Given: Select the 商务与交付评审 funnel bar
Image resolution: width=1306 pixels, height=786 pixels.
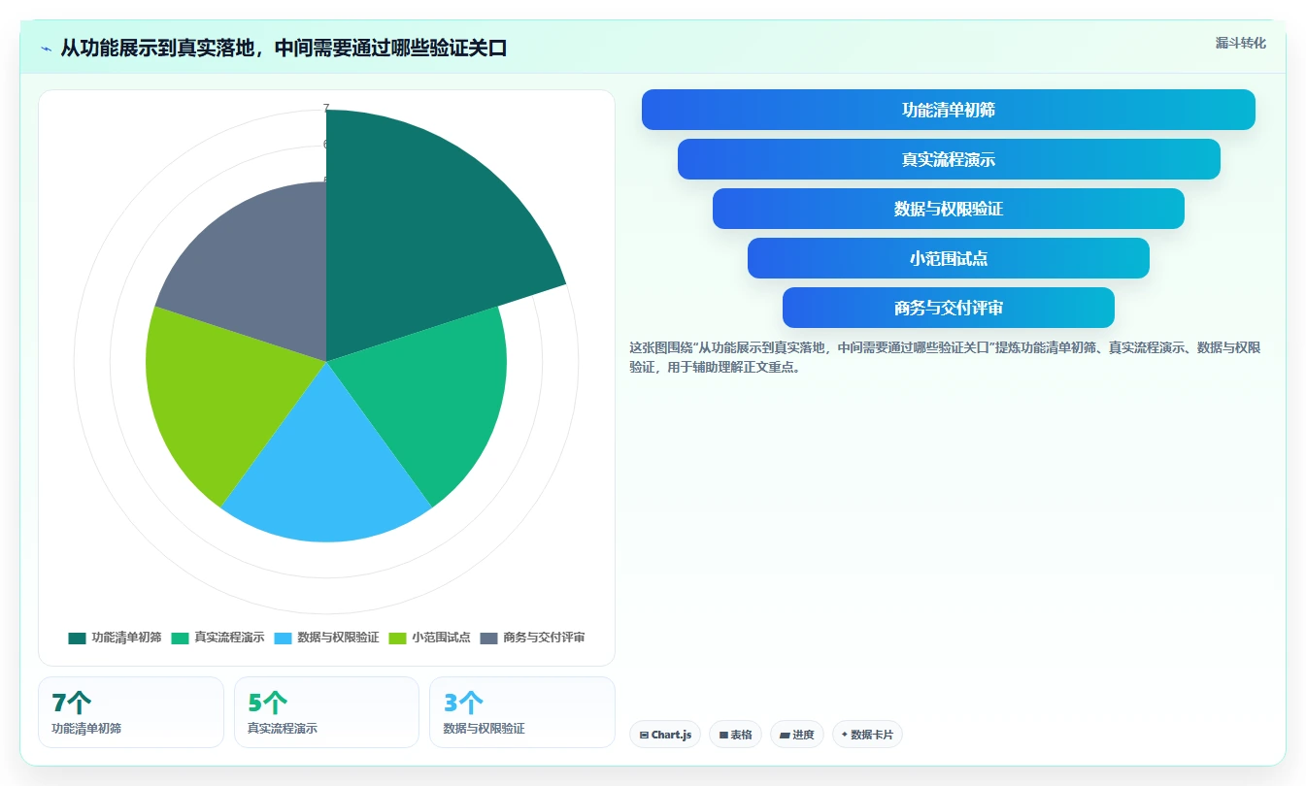Looking at the screenshot, I should pyautogui.click(x=949, y=308).
